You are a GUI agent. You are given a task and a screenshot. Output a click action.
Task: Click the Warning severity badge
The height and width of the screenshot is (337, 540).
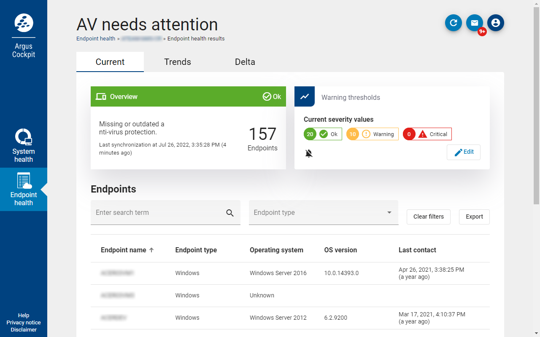click(372, 134)
